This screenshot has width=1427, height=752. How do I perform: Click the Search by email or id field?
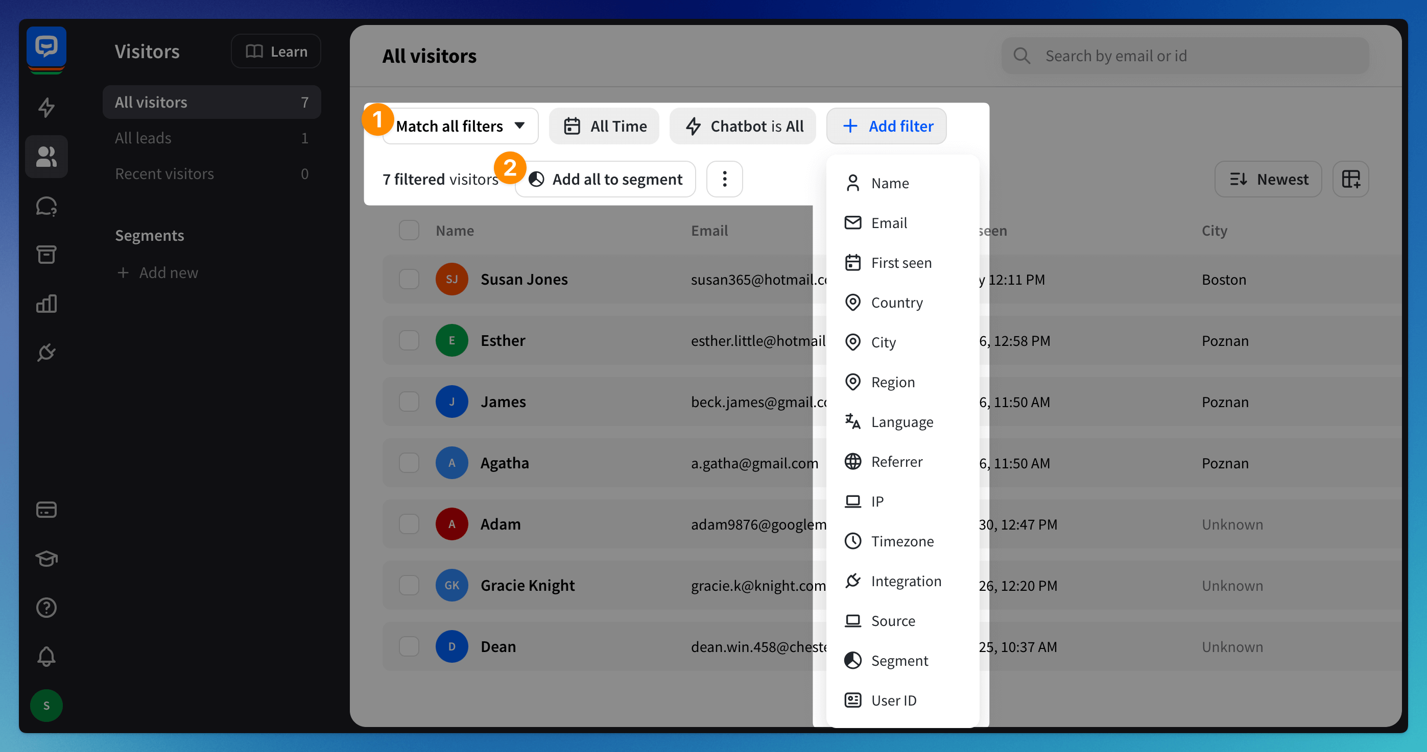1185,56
